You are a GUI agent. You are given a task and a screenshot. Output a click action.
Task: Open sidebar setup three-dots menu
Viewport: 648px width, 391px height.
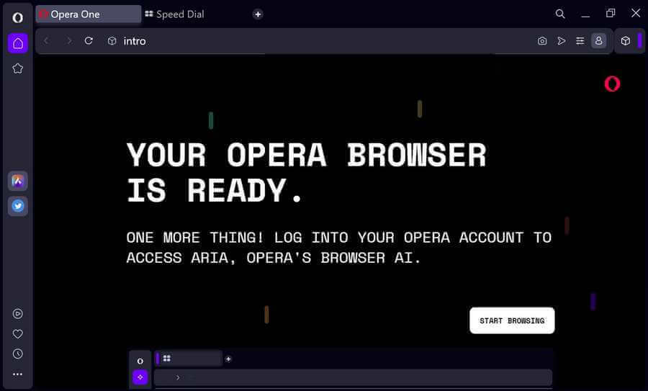17,374
